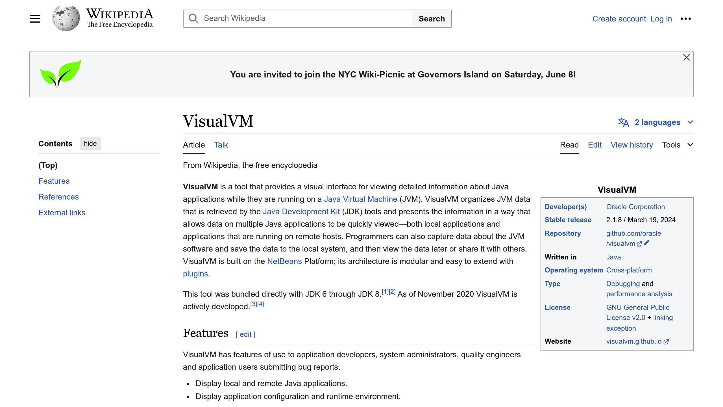The image size is (723, 407).
Task: Open the Java link in infobox
Action: point(613,257)
